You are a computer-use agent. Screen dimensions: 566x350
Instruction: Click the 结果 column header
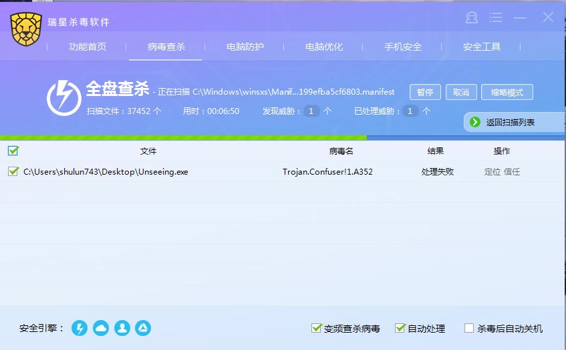[x=435, y=151]
